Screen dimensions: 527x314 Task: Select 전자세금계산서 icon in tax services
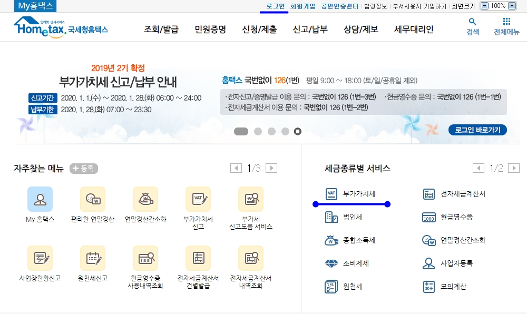tap(428, 194)
